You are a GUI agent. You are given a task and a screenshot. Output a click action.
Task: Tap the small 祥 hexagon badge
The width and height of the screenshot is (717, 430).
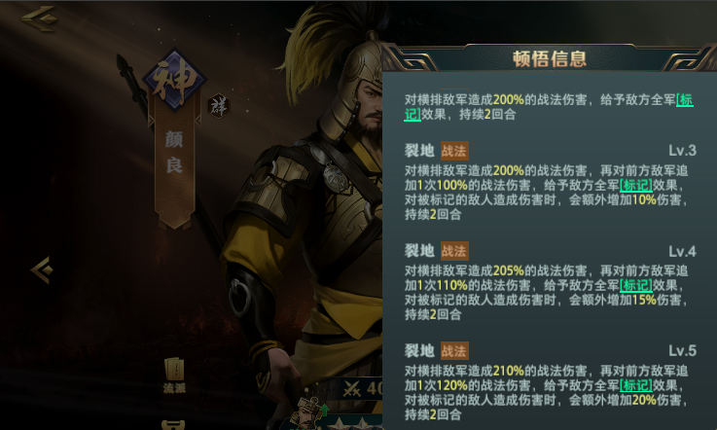point(218,106)
